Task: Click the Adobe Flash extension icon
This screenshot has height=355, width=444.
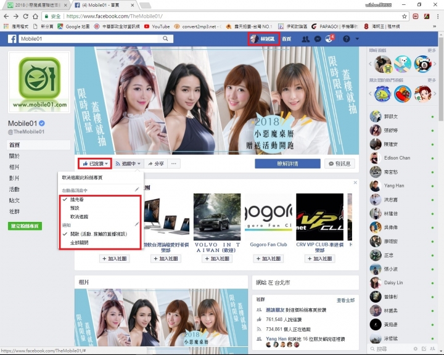Action: tap(427, 17)
